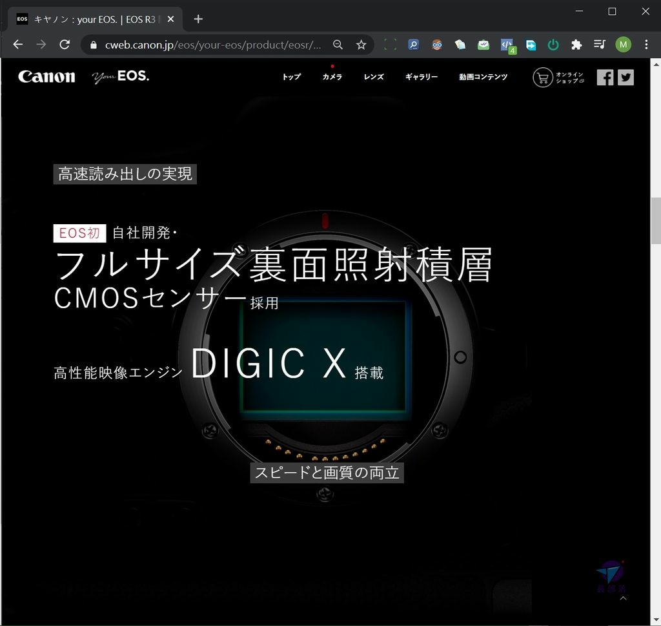Open the レンズ nav item
Image resolution: width=661 pixels, height=626 pixels.
click(x=374, y=77)
